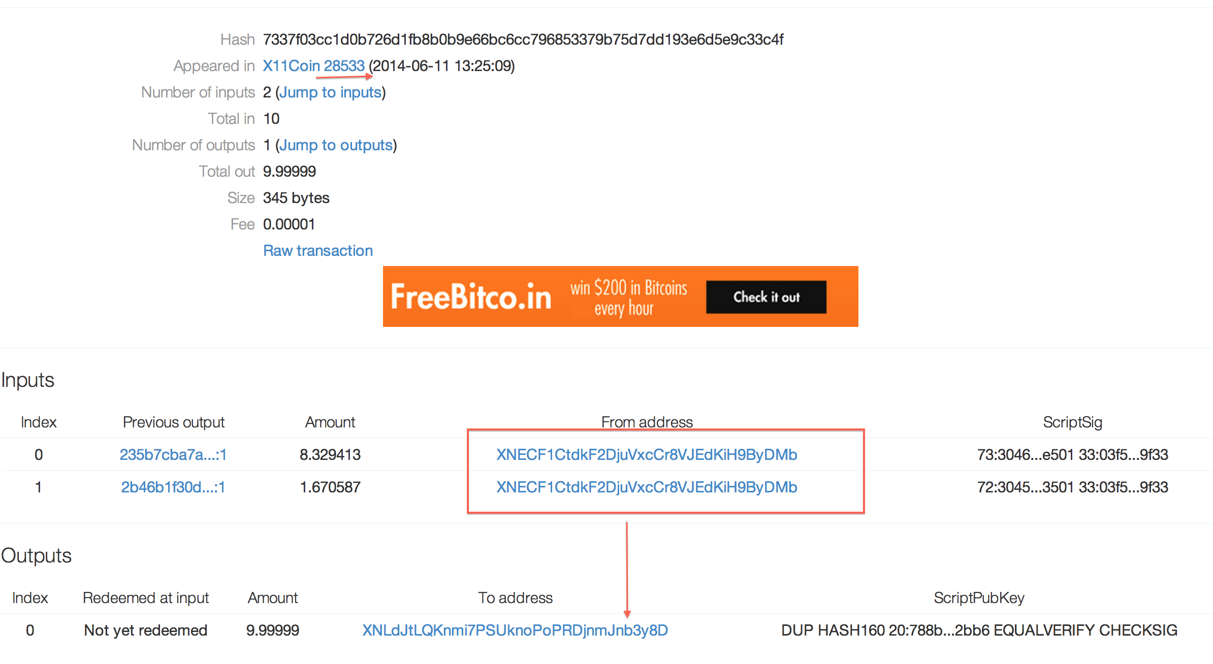Click the Check it out button
The image size is (1213, 664).
coord(766,297)
